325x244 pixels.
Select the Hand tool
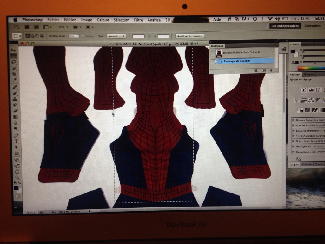(17, 172)
